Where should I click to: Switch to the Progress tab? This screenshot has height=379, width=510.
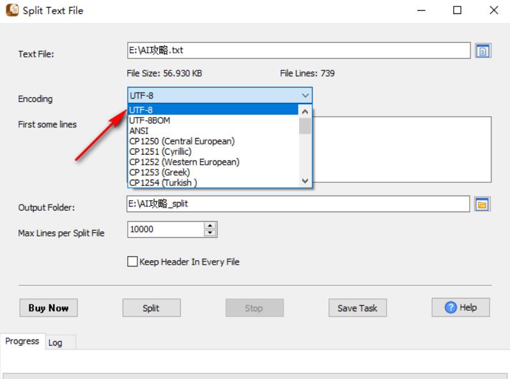22,341
